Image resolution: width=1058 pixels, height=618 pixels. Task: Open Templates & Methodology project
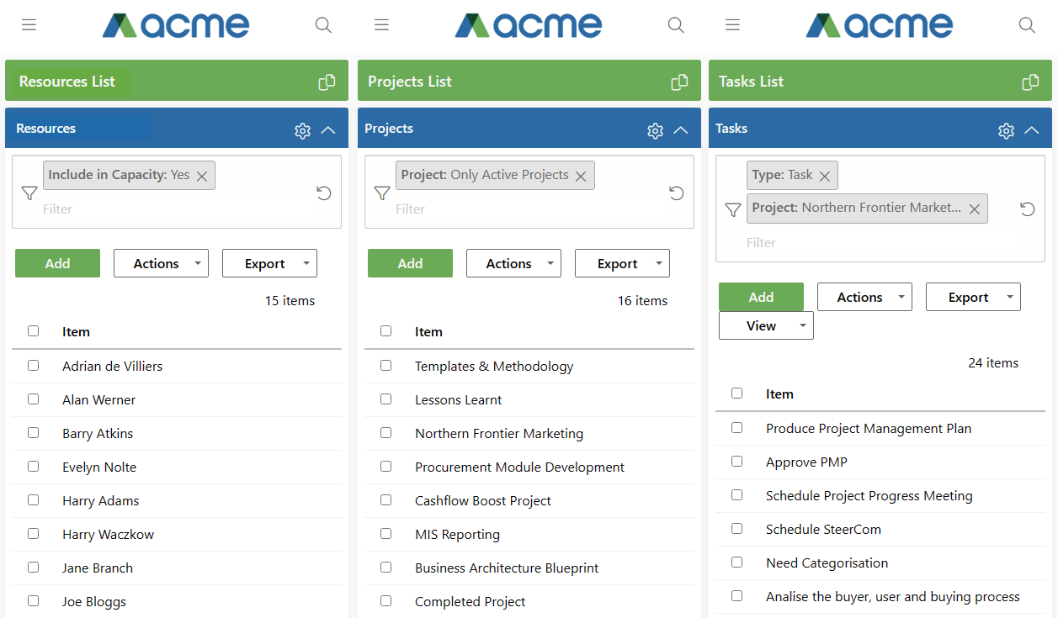pos(494,366)
